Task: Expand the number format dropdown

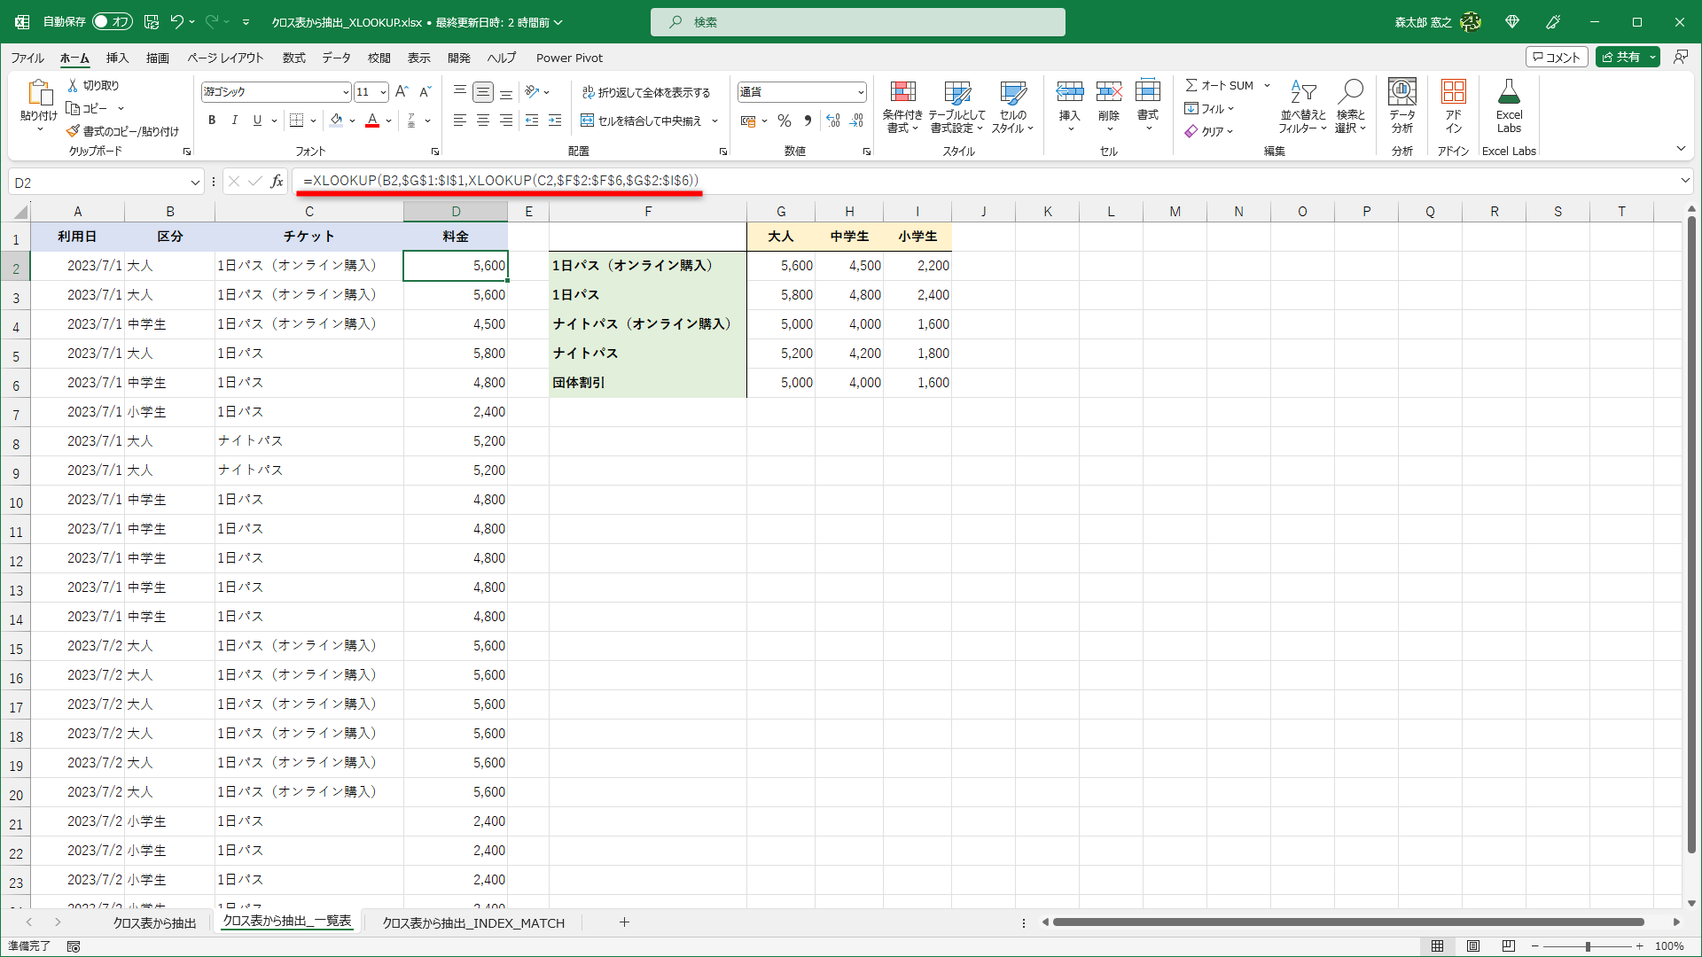Action: (x=860, y=92)
